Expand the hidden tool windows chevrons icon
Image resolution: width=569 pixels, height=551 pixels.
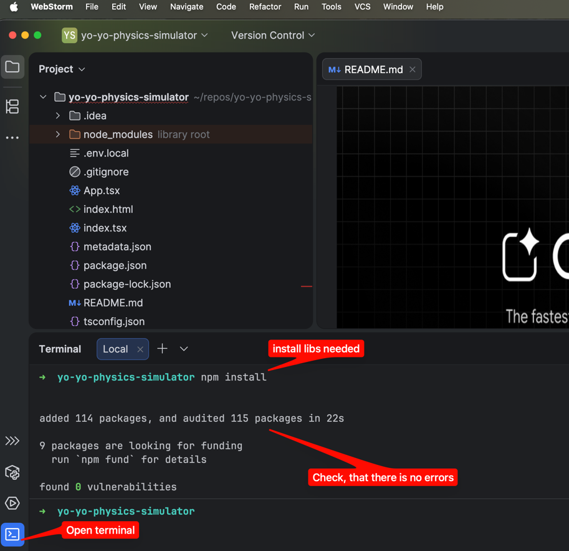(12, 441)
